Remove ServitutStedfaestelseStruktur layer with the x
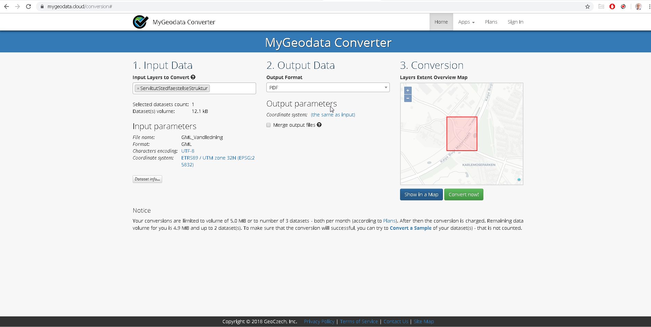The image size is (651, 327). (x=138, y=88)
